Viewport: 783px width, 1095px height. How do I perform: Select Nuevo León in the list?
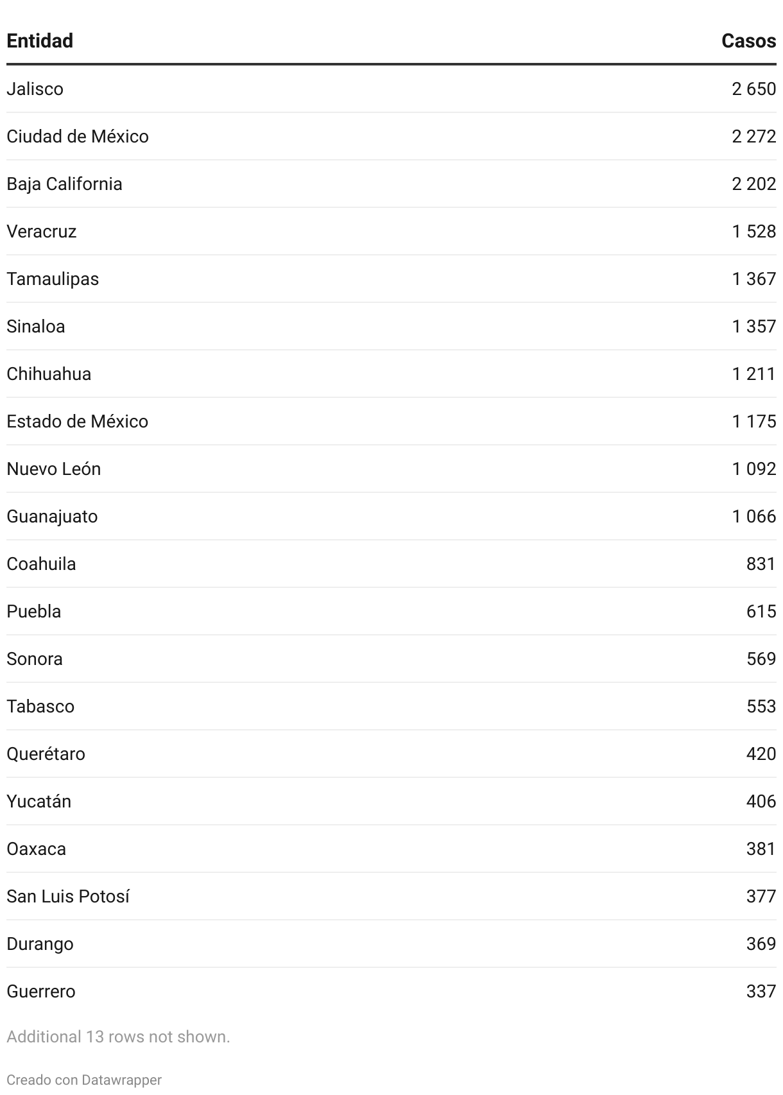click(53, 469)
